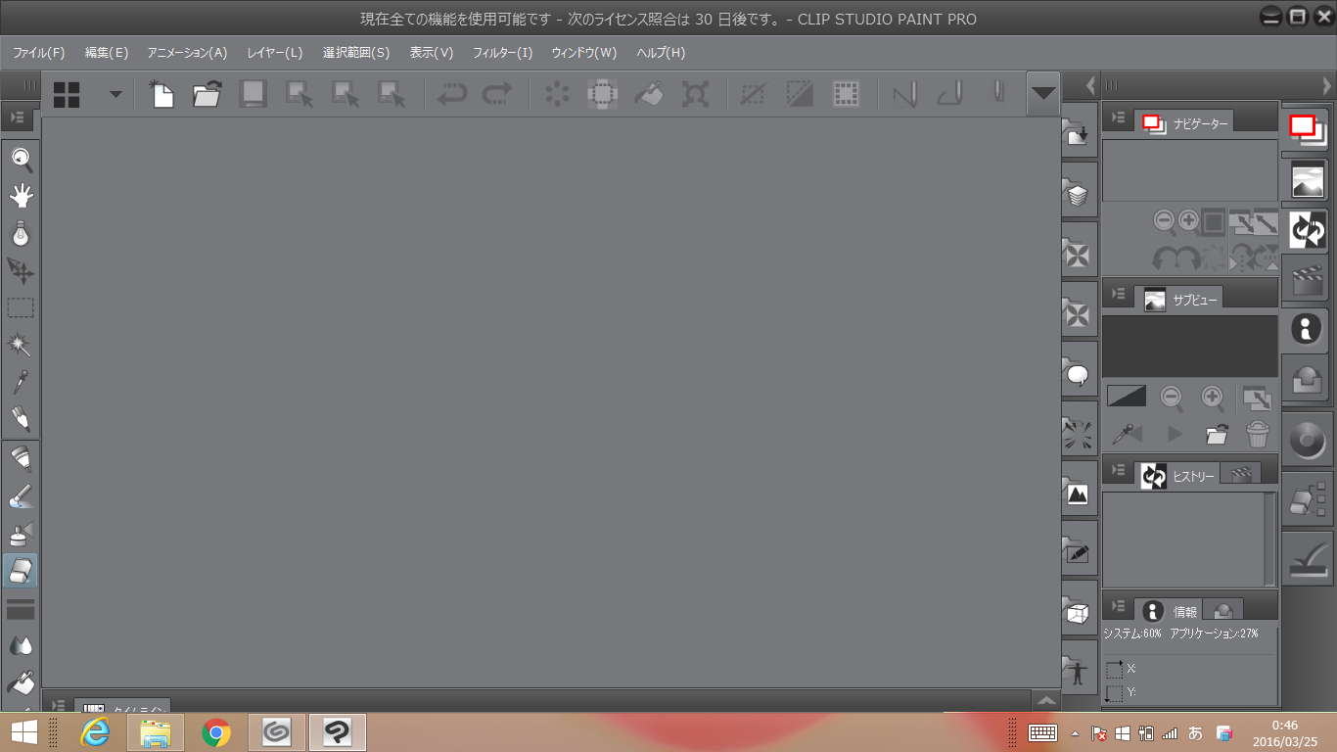Select the Brush tool in left toolbar
This screenshot has width=1337, height=752.
coord(21,496)
